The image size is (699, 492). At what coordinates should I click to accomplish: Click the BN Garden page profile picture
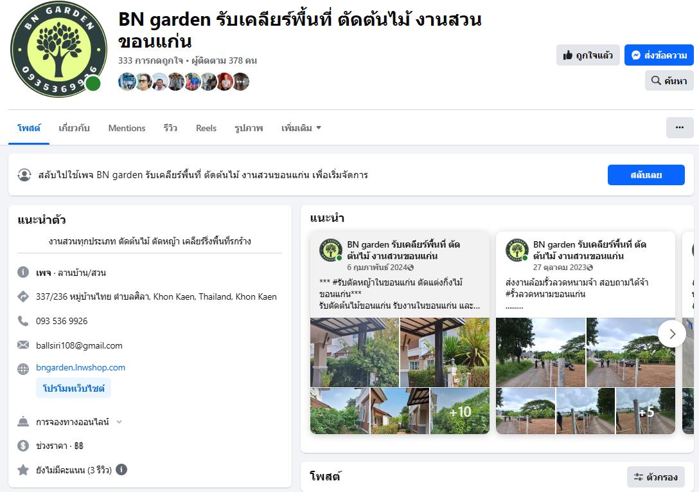click(x=58, y=50)
